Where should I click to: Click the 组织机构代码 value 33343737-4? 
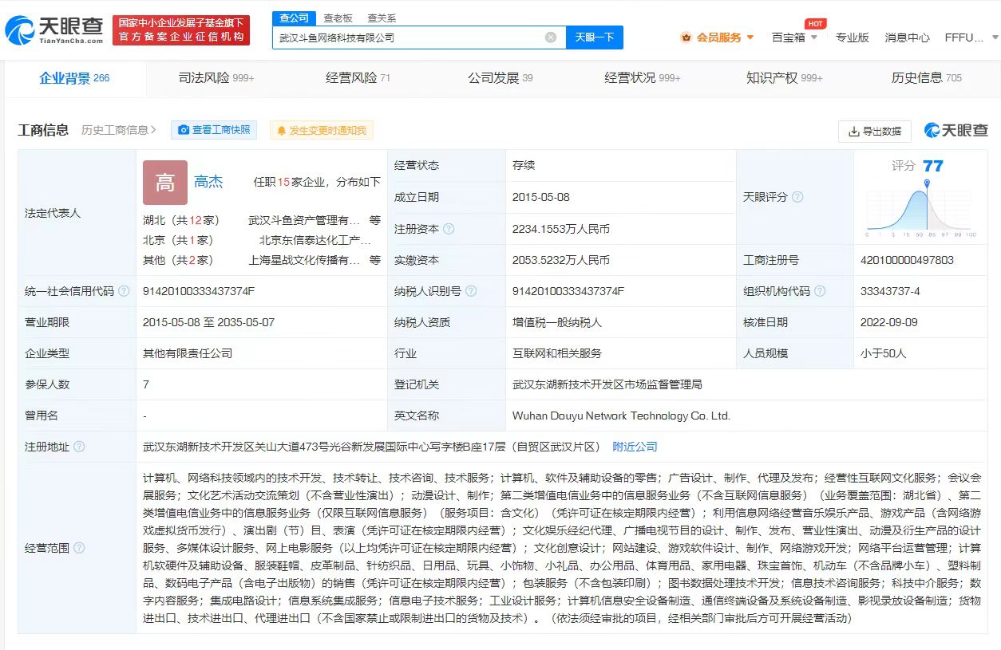pyautogui.click(x=892, y=291)
